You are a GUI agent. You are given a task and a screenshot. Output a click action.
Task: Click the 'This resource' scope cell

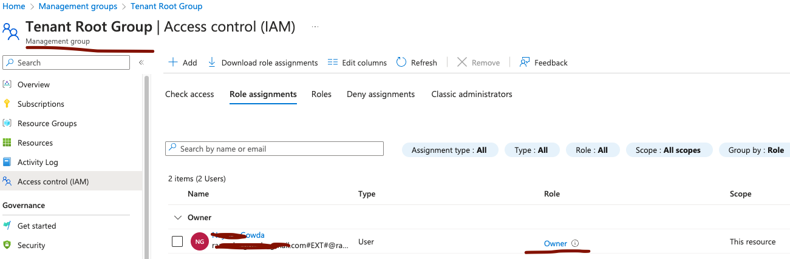[x=752, y=241]
